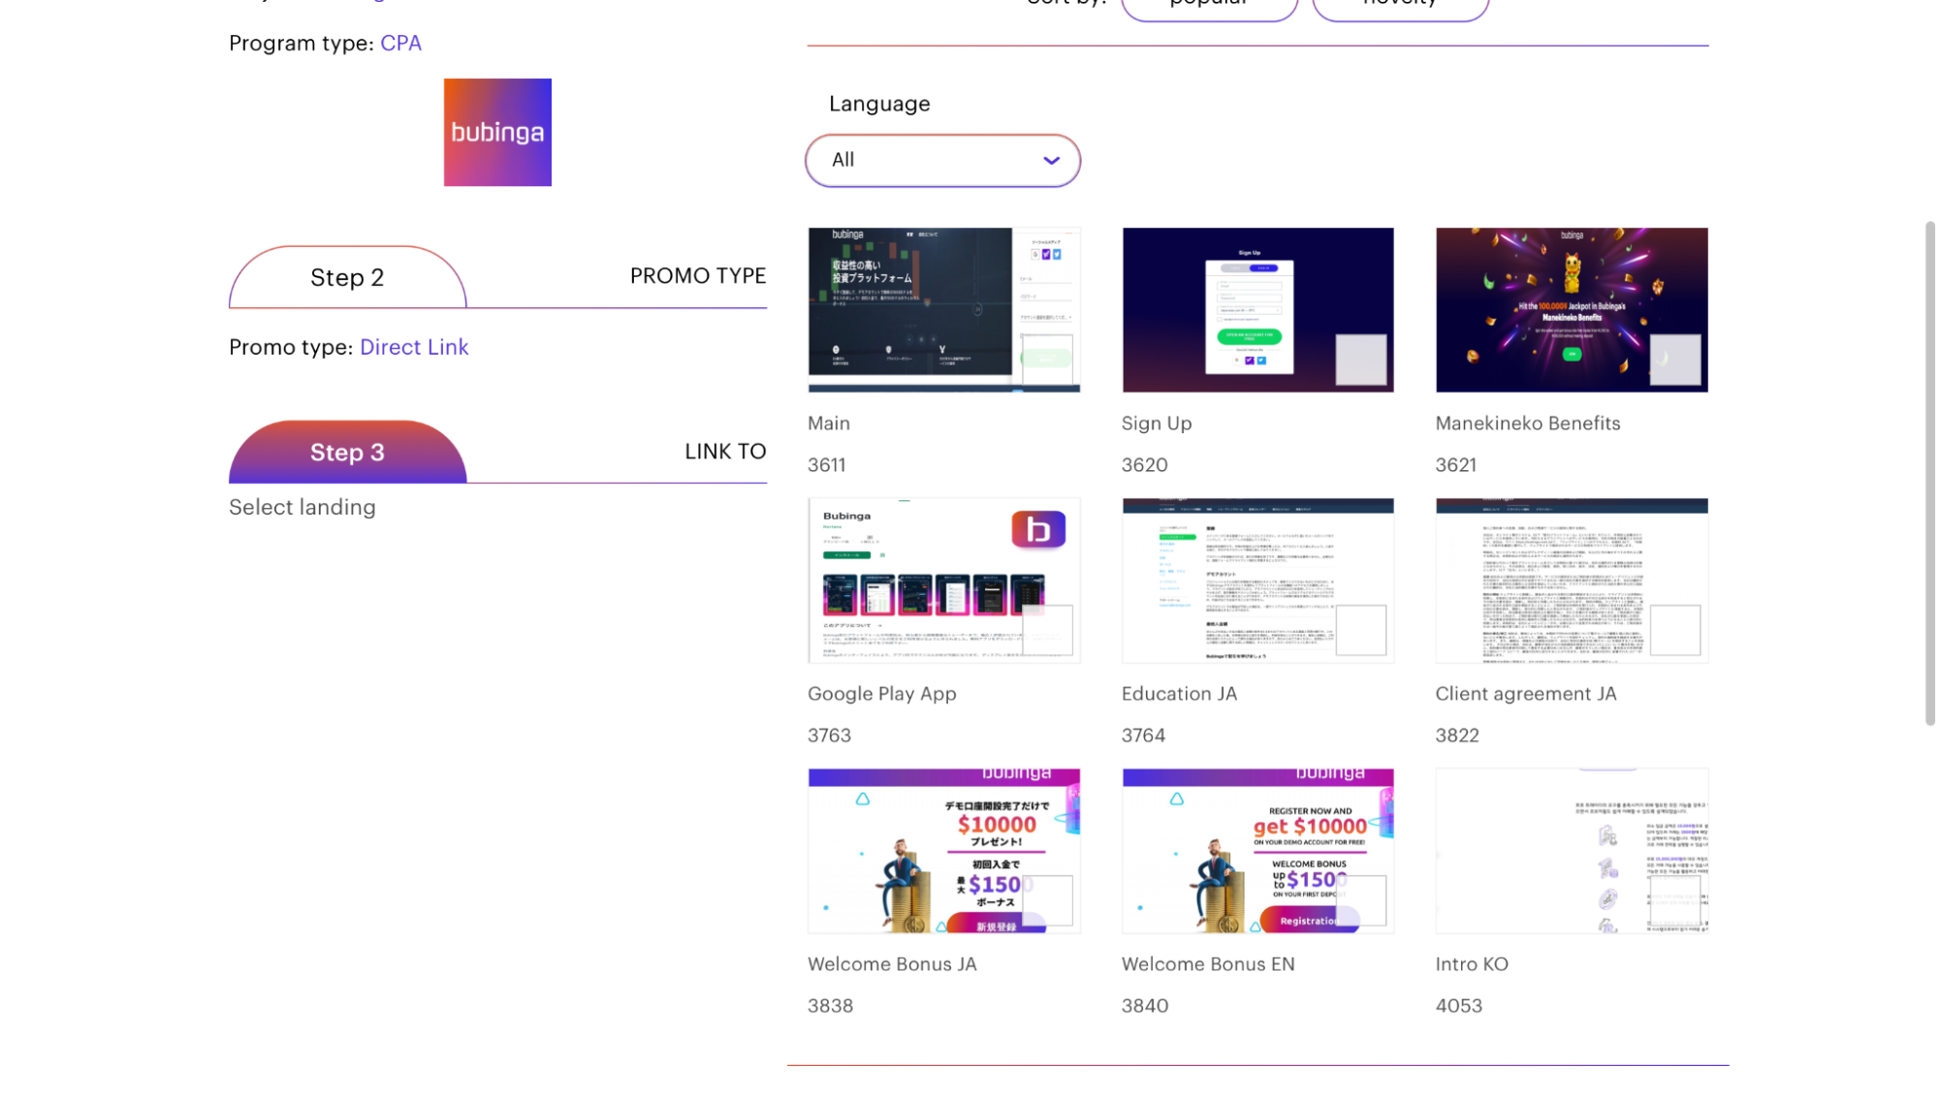Click the 'Manekineko Benefits' title text
The image size is (1938, 1098).
1528,424
